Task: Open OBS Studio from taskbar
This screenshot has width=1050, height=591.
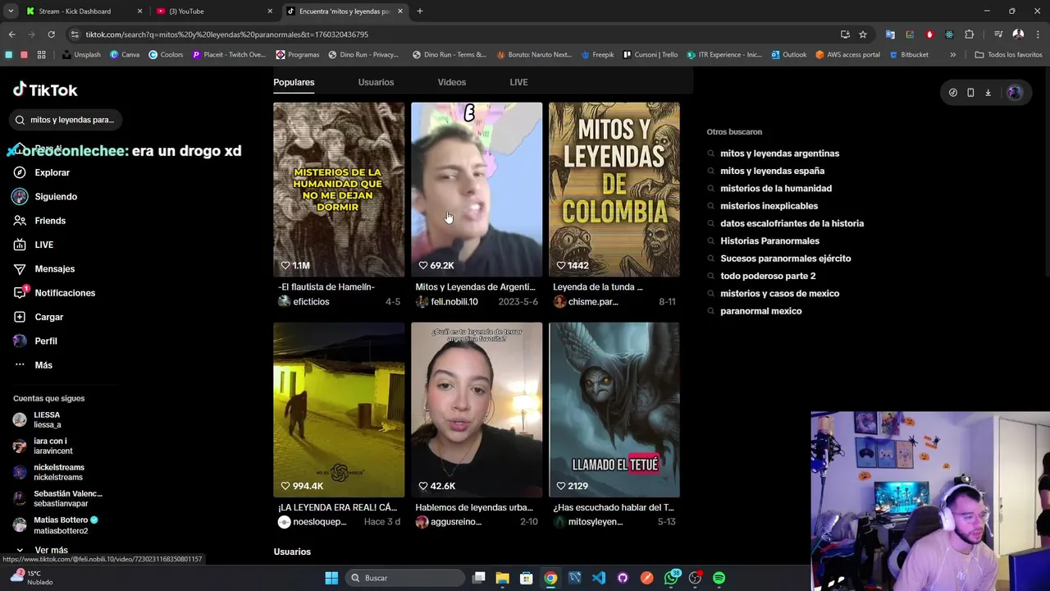Action: (x=695, y=578)
